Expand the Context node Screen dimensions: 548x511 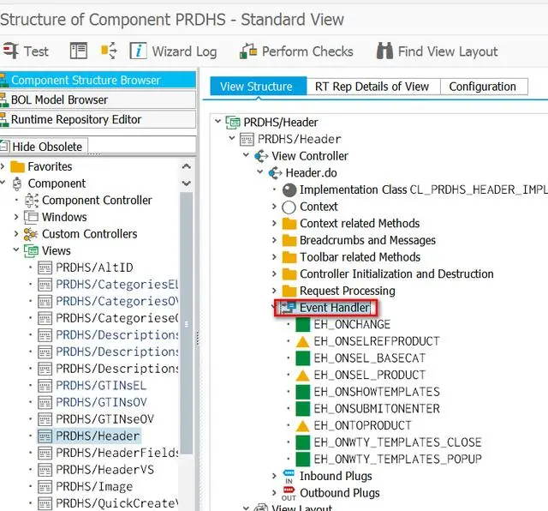[274, 207]
